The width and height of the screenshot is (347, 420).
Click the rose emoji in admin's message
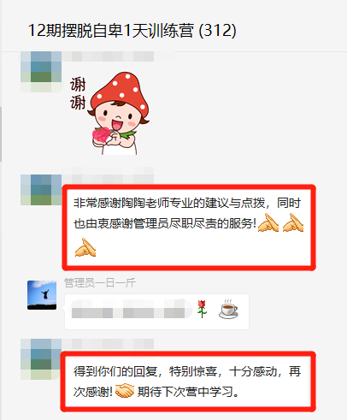pyautogui.click(x=202, y=309)
